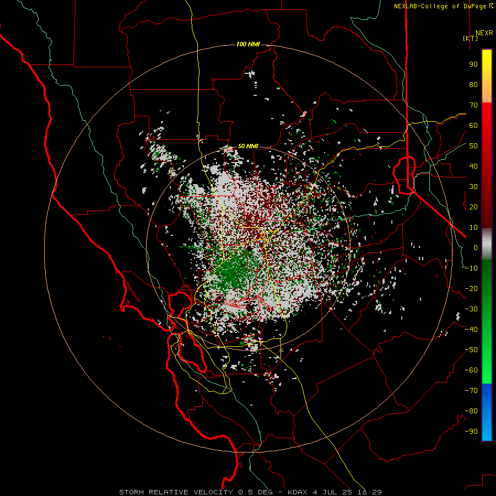
Task: Click the 0 value on the velocity scale
Action: pos(476,247)
